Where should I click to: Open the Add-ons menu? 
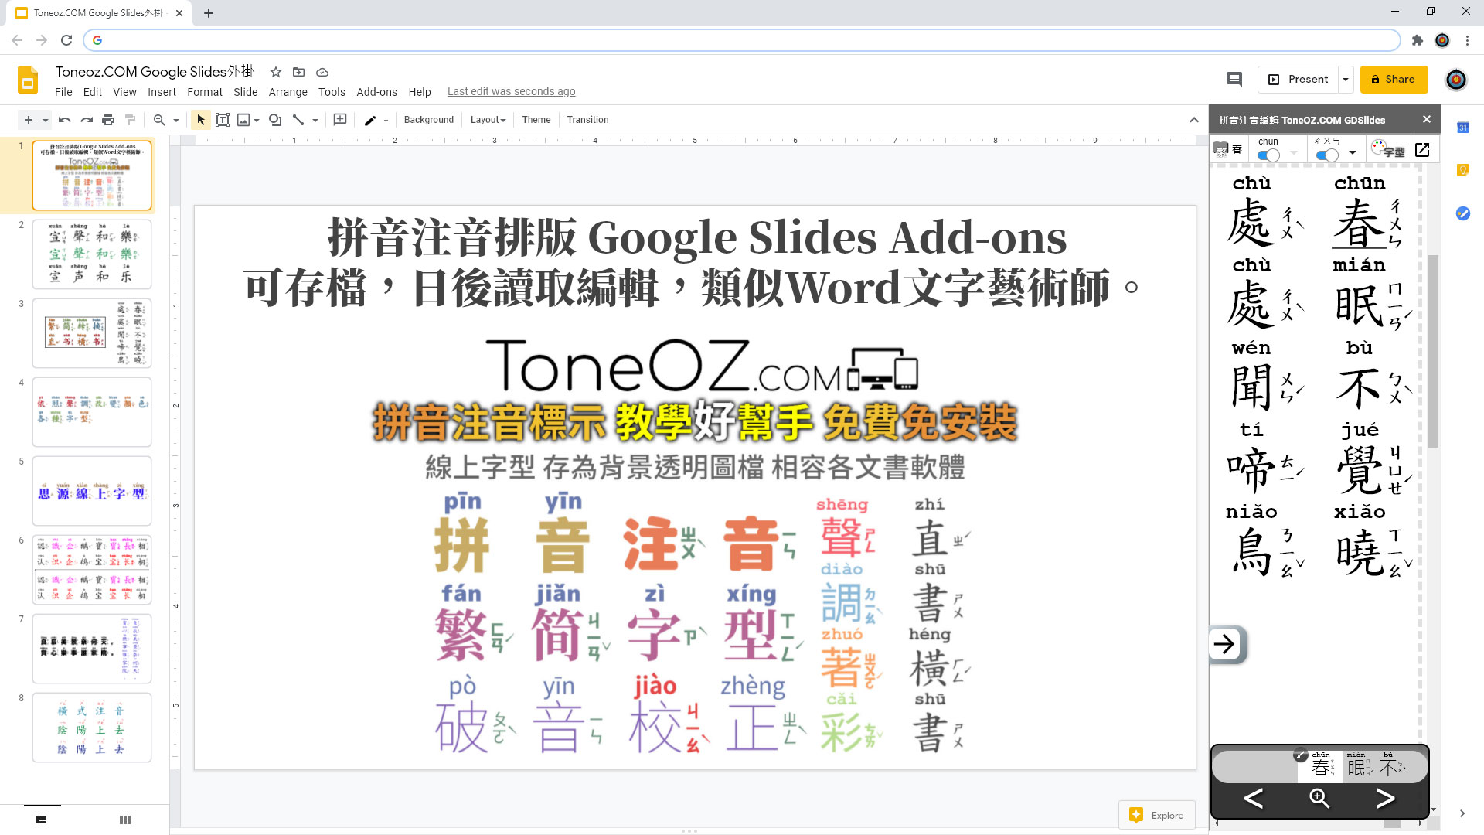click(376, 92)
